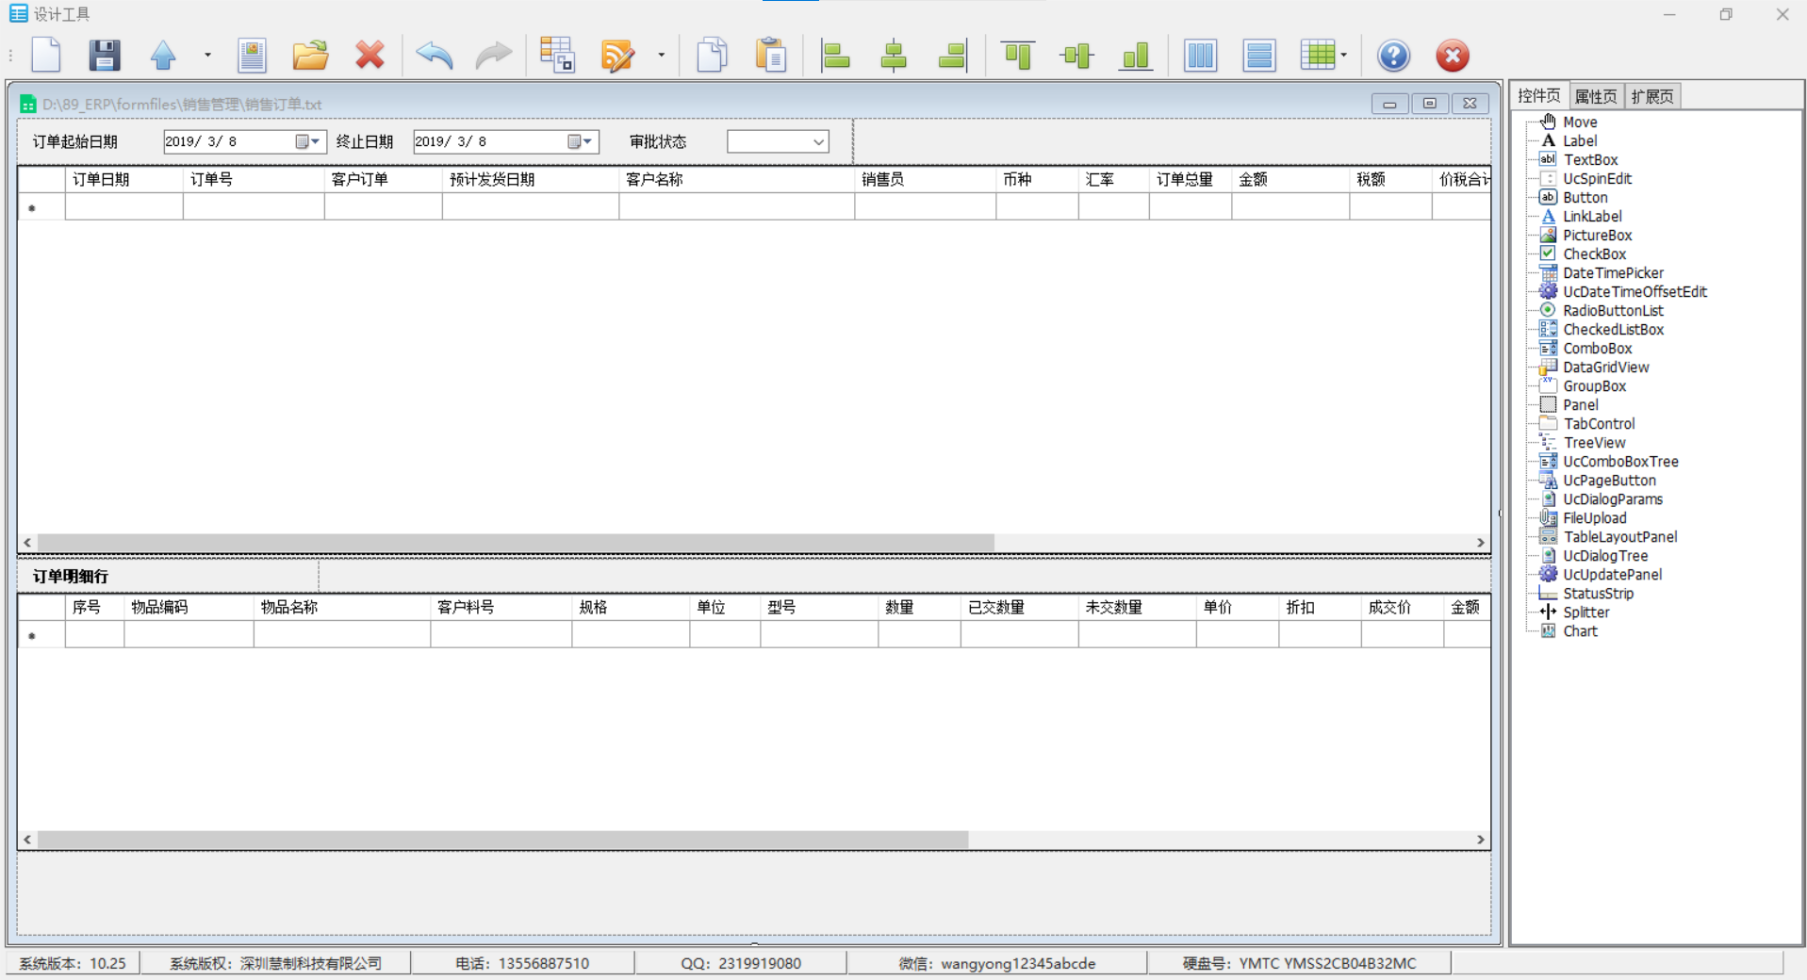Viewport: 1807px width, 980px height.
Task: Click the align bottom edges icon
Action: [1136, 56]
